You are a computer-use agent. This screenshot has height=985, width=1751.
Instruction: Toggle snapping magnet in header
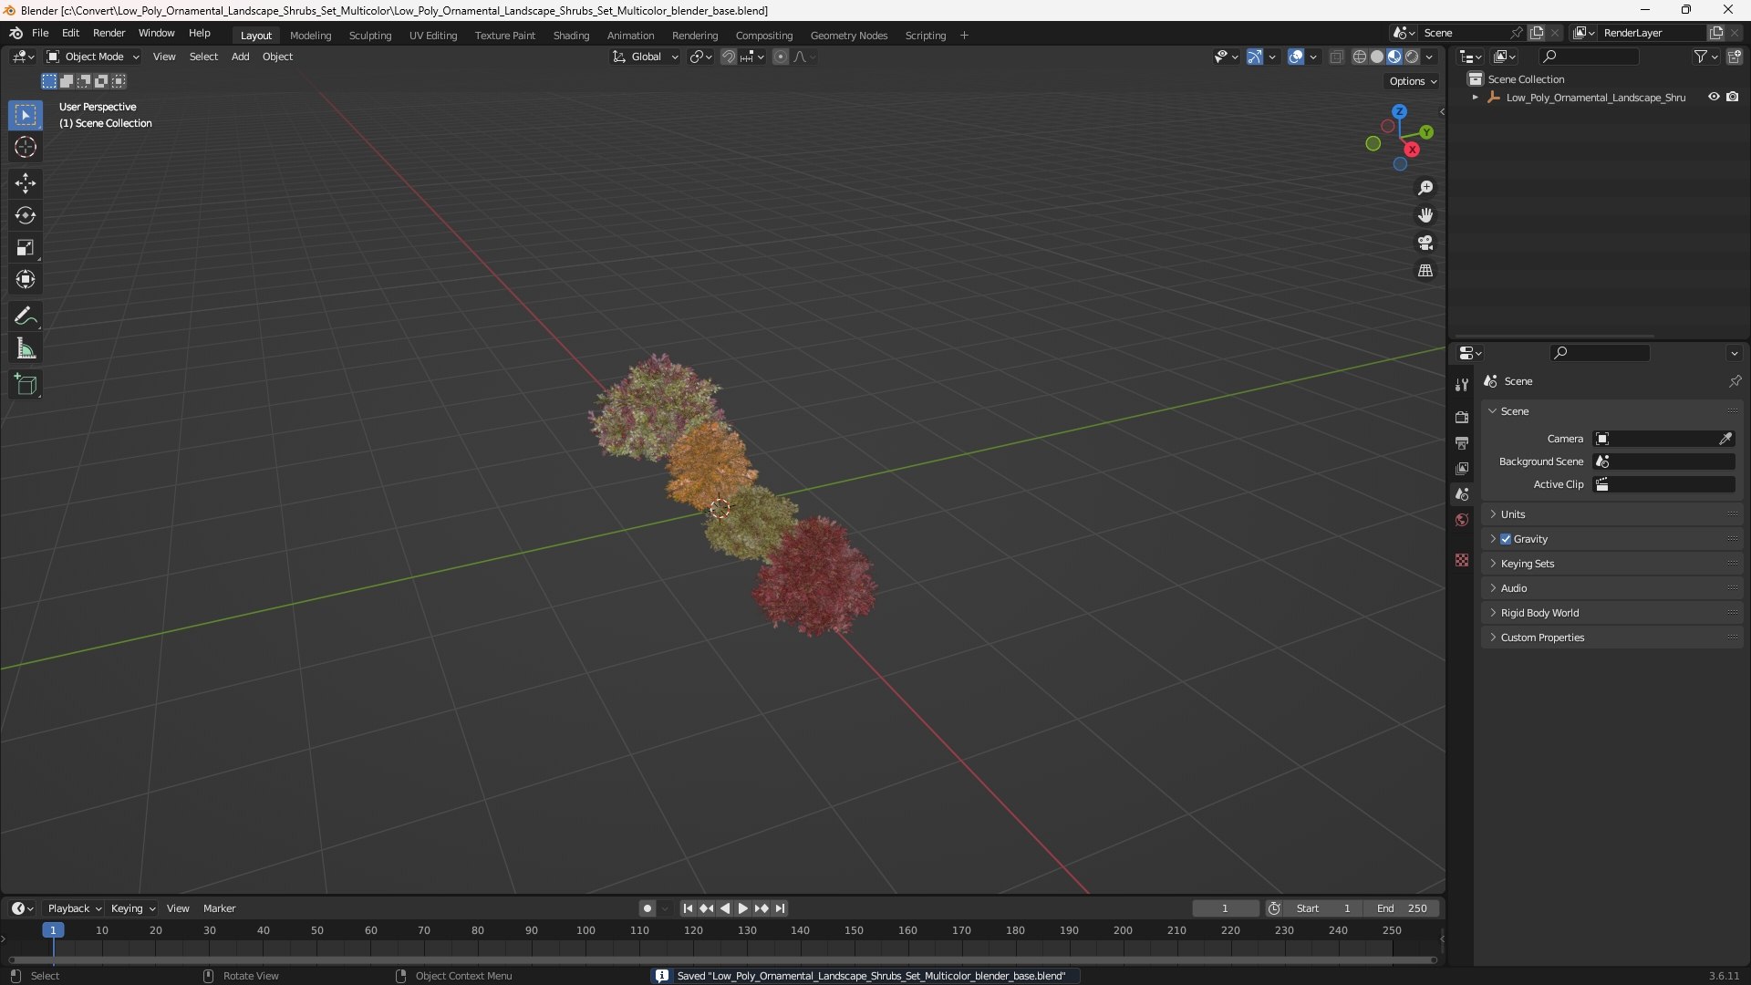tap(729, 57)
